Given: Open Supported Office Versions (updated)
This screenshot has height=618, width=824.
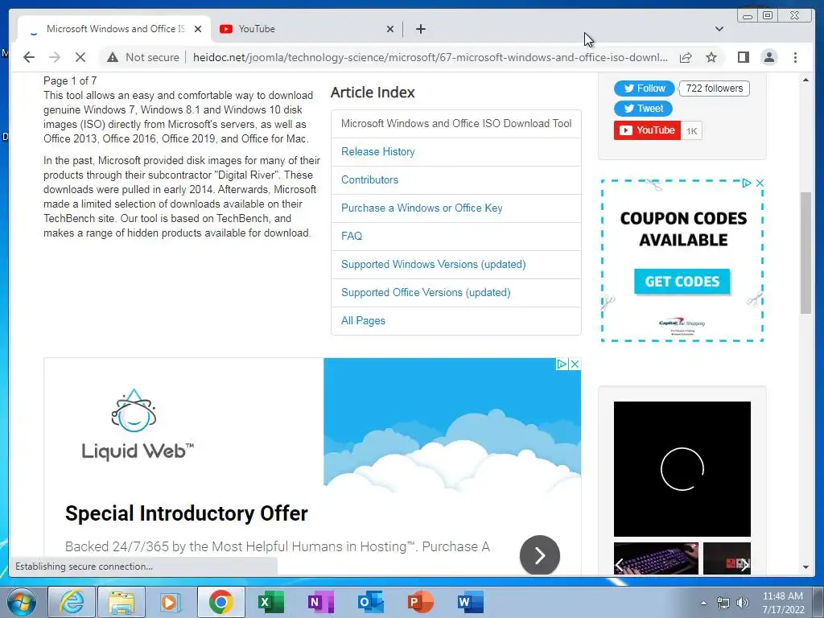Looking at the screenshot, I should click(426, 293).
